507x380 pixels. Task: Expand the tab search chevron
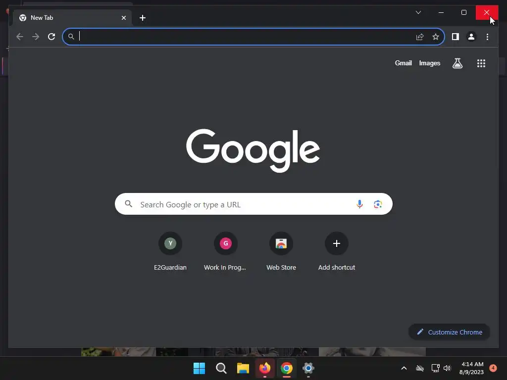click(x=418, y=12)
